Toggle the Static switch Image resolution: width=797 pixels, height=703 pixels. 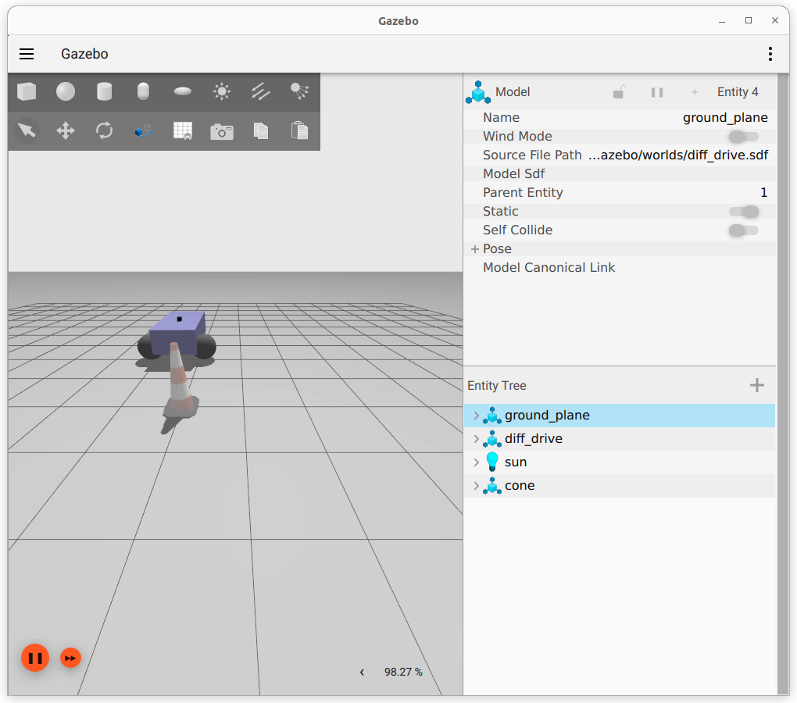point(742,212)
